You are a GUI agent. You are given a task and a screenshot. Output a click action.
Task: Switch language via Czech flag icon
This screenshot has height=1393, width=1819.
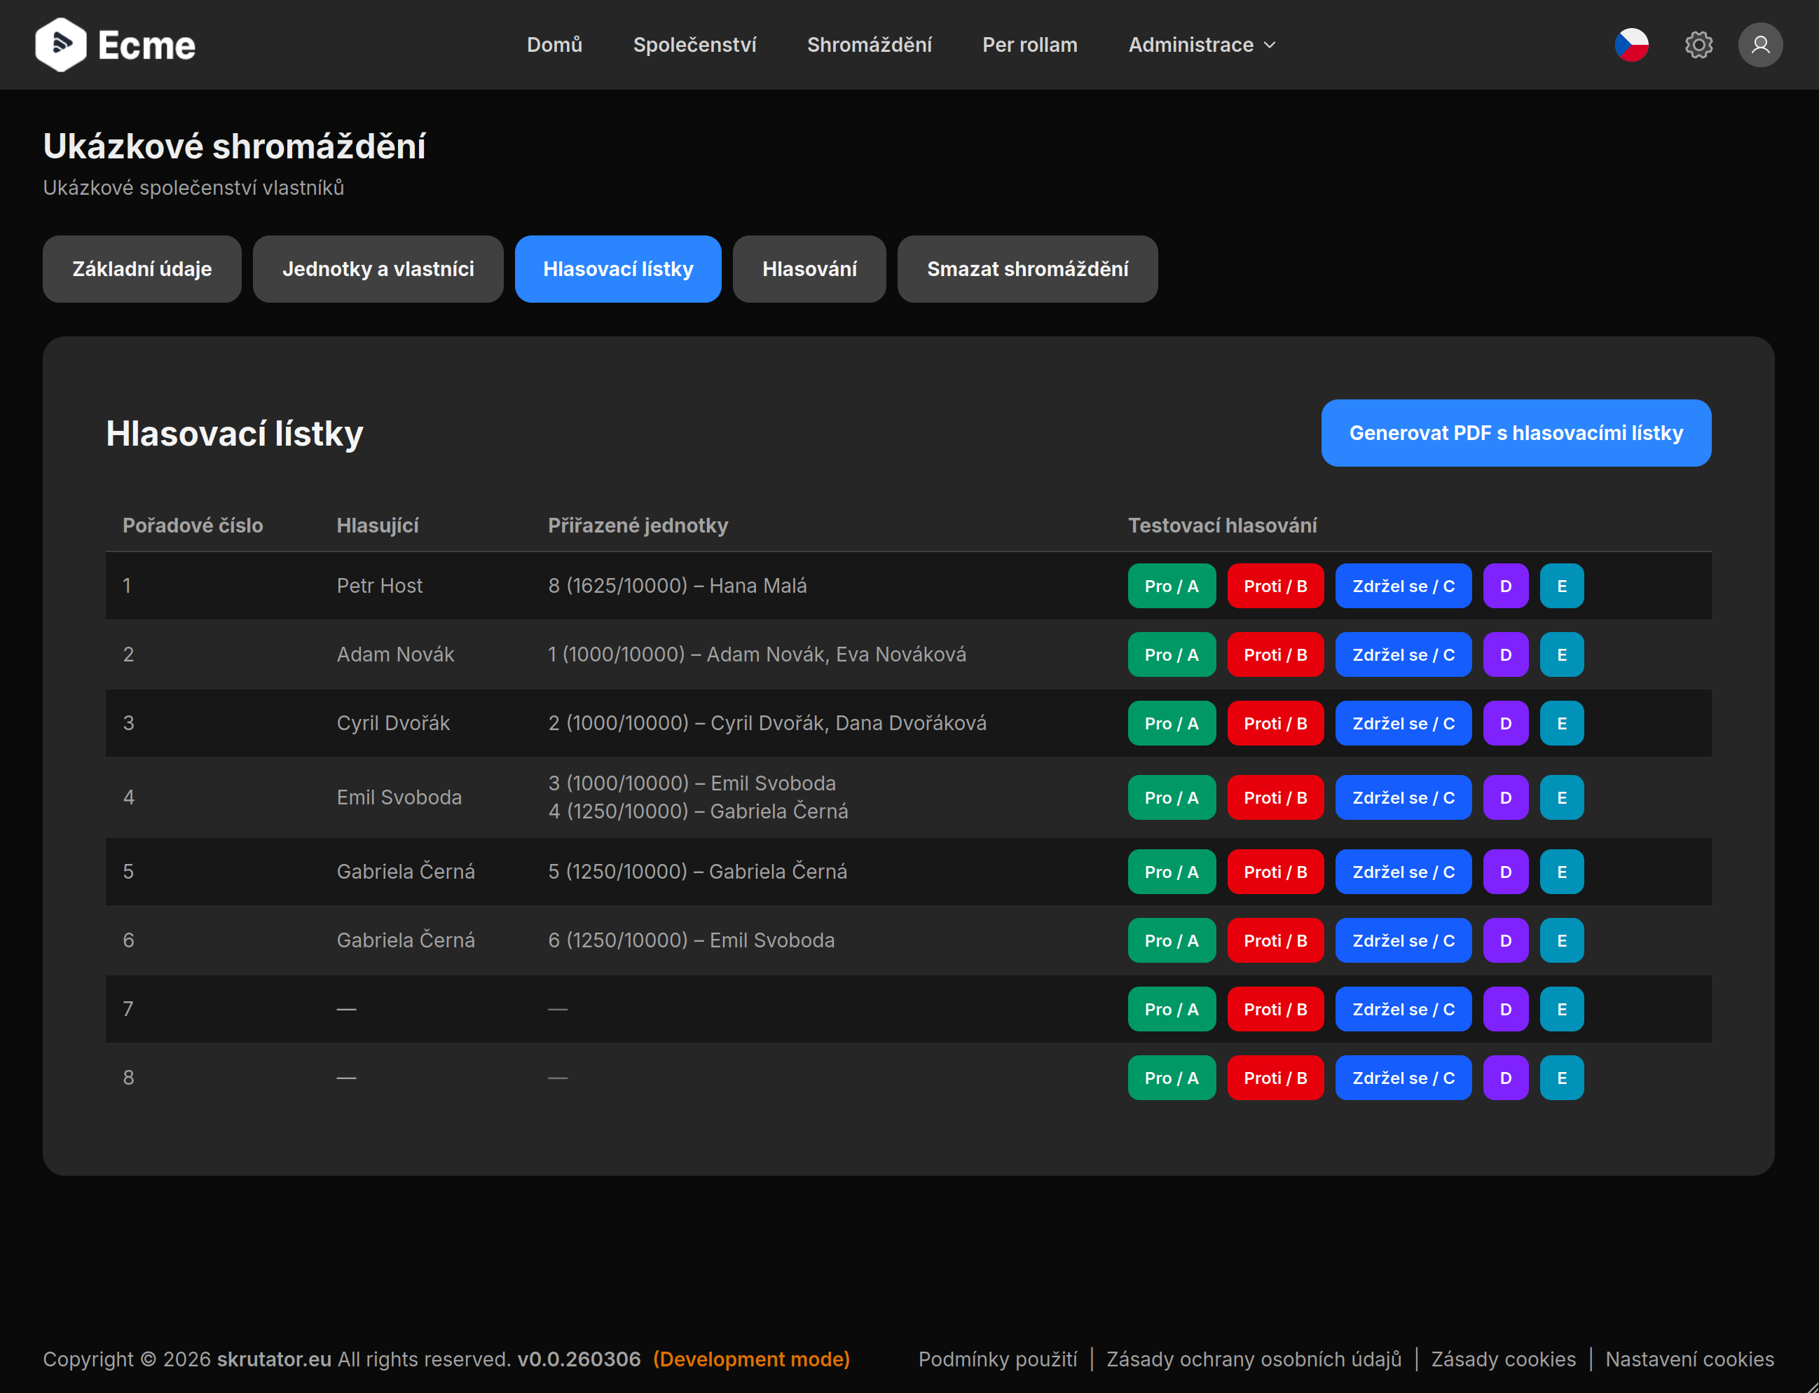pyautogui.click(x=1632, y=45)
